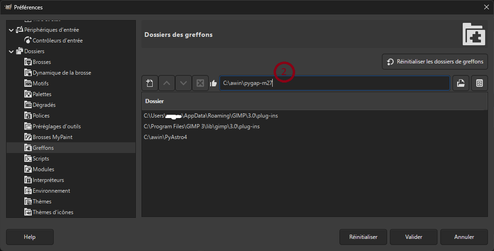This screenshot has width=494, height=251.
Task: Click the Dossiers group icon
Action: 20,51
